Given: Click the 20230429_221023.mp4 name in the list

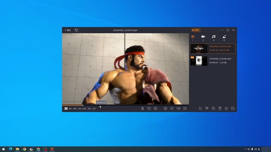Looking at the screenshot, I should pos(220,46).
